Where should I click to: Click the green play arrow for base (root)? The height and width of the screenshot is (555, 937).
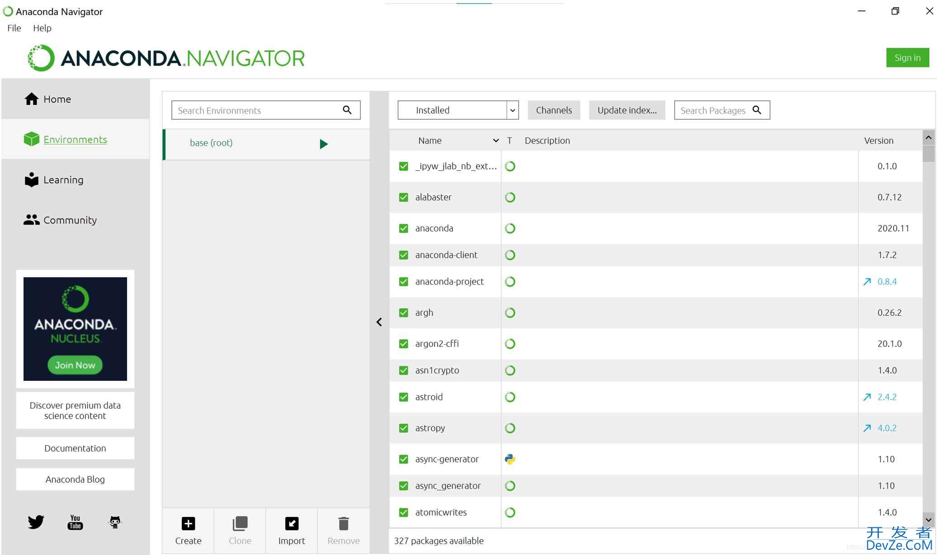[323, 144]
